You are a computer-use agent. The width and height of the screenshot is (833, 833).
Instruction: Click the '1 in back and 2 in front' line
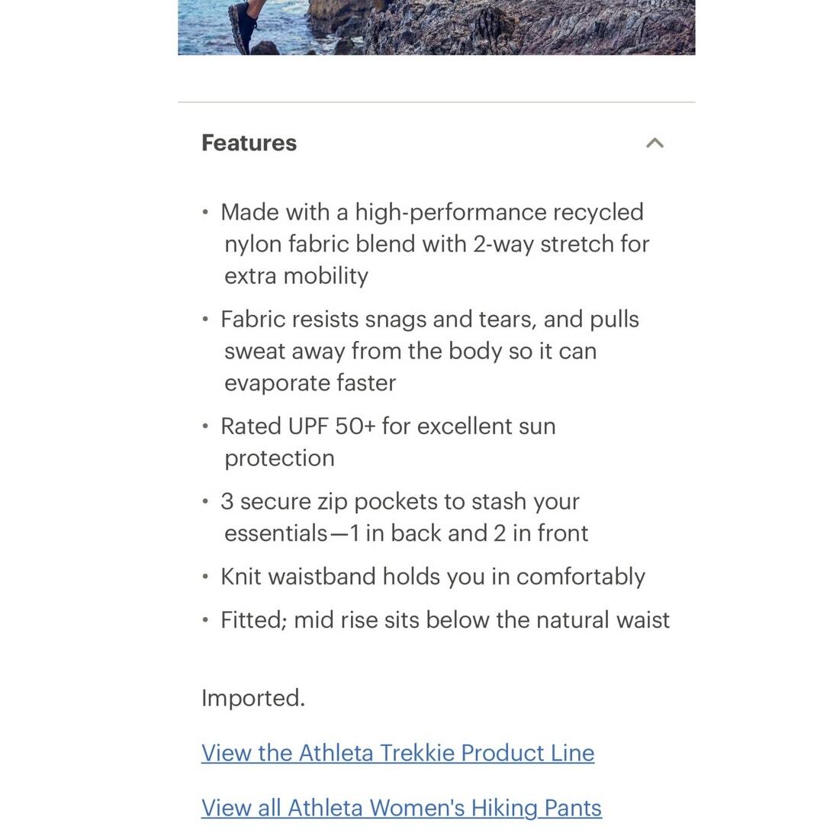click(x=468, y=533)
